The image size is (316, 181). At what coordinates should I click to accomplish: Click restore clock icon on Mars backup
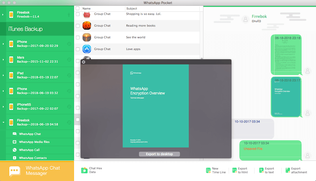tap(69, 59)
